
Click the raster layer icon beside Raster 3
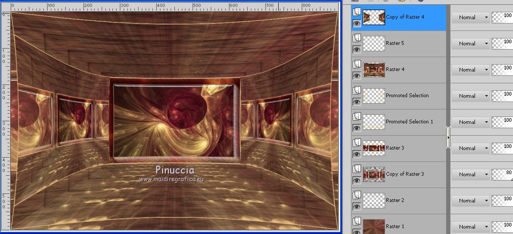357,143
